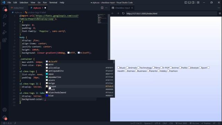Check the K-POP checkbox in the preview

[x=162, y=68]
